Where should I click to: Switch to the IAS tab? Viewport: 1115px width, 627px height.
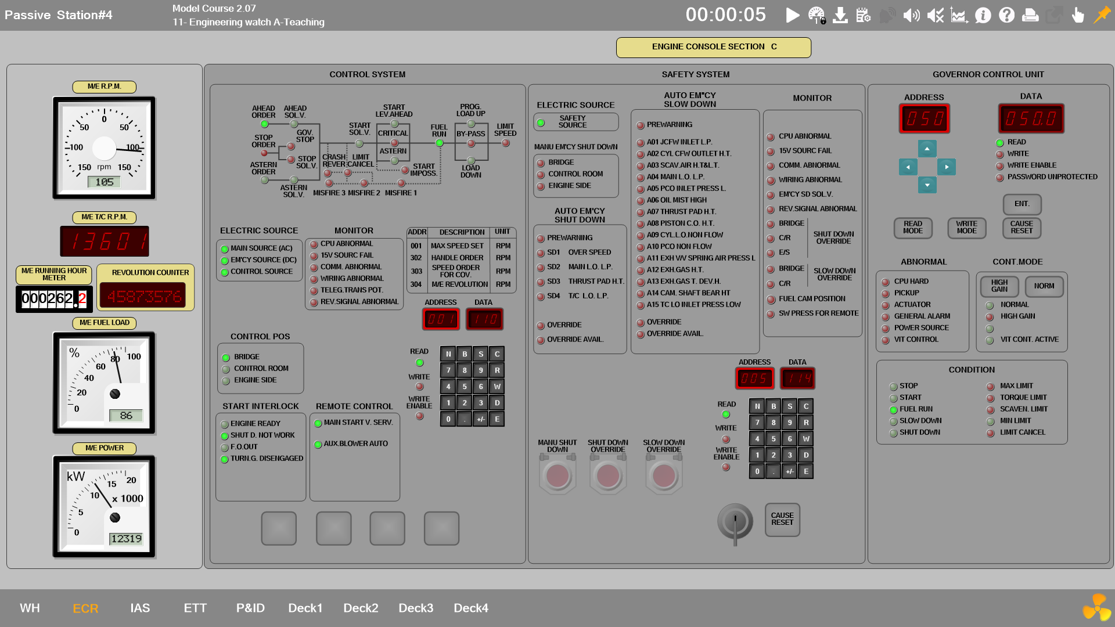click(x=140, y=608)
